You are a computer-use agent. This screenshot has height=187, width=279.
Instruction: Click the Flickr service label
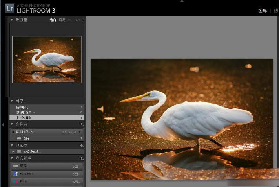coord(24,182)
